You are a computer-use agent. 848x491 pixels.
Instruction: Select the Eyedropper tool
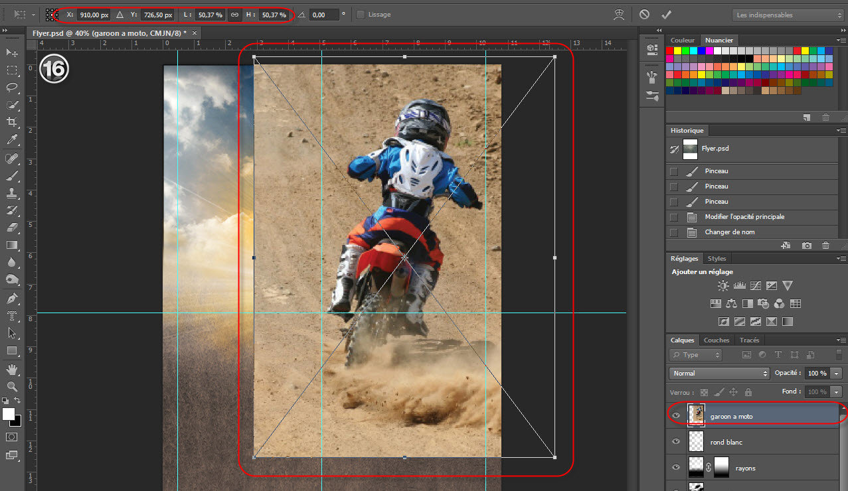click(12, 140)
